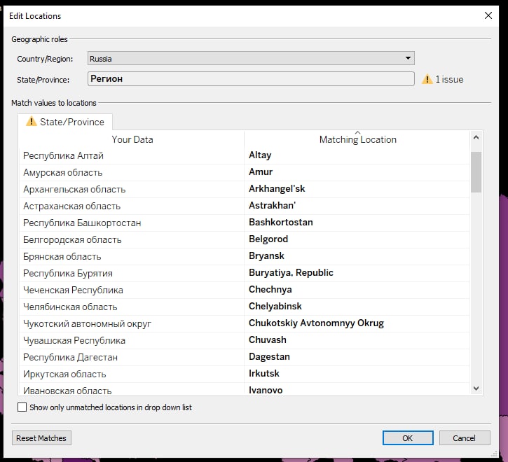Image resolution: width=508 pixels, height=462 pixels.
Task: Close the Edit Locations dialog
Action: pyautogui.click(x=488, y=15)
